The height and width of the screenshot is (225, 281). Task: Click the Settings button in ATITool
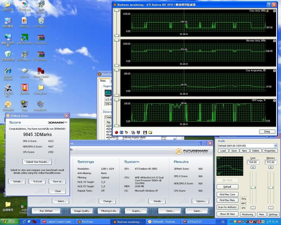pos(273,214)
